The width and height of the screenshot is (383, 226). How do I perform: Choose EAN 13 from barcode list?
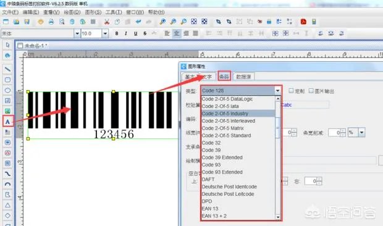238,209
